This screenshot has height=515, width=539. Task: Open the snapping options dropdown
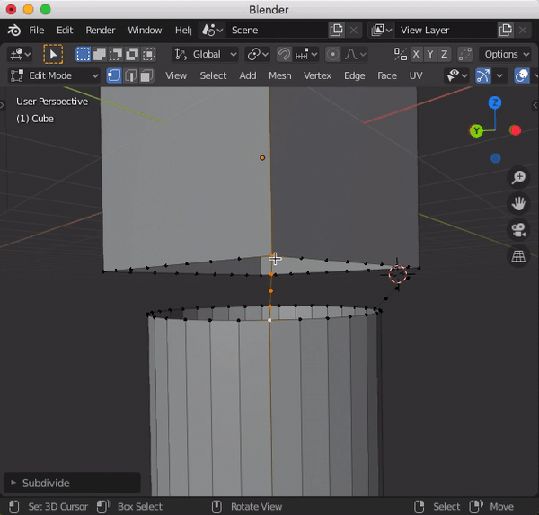(x=306, y=54)
